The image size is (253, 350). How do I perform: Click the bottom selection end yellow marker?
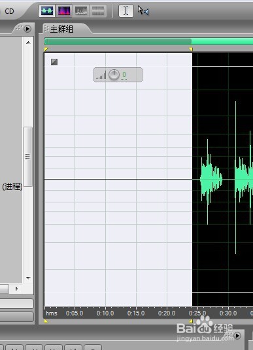(x=191, y=321)
